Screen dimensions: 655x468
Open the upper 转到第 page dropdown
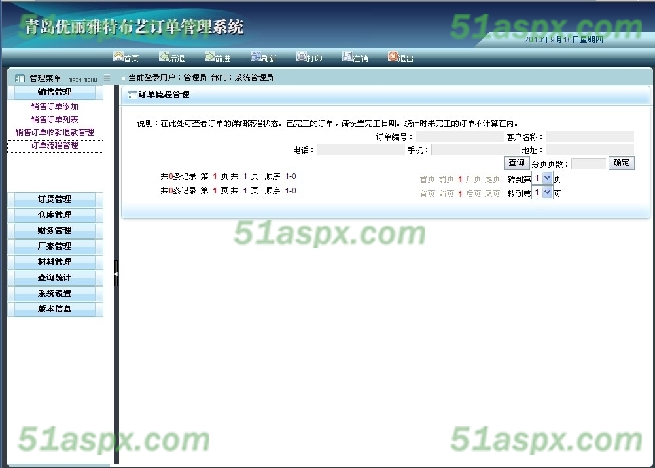[x=542, y=178]
